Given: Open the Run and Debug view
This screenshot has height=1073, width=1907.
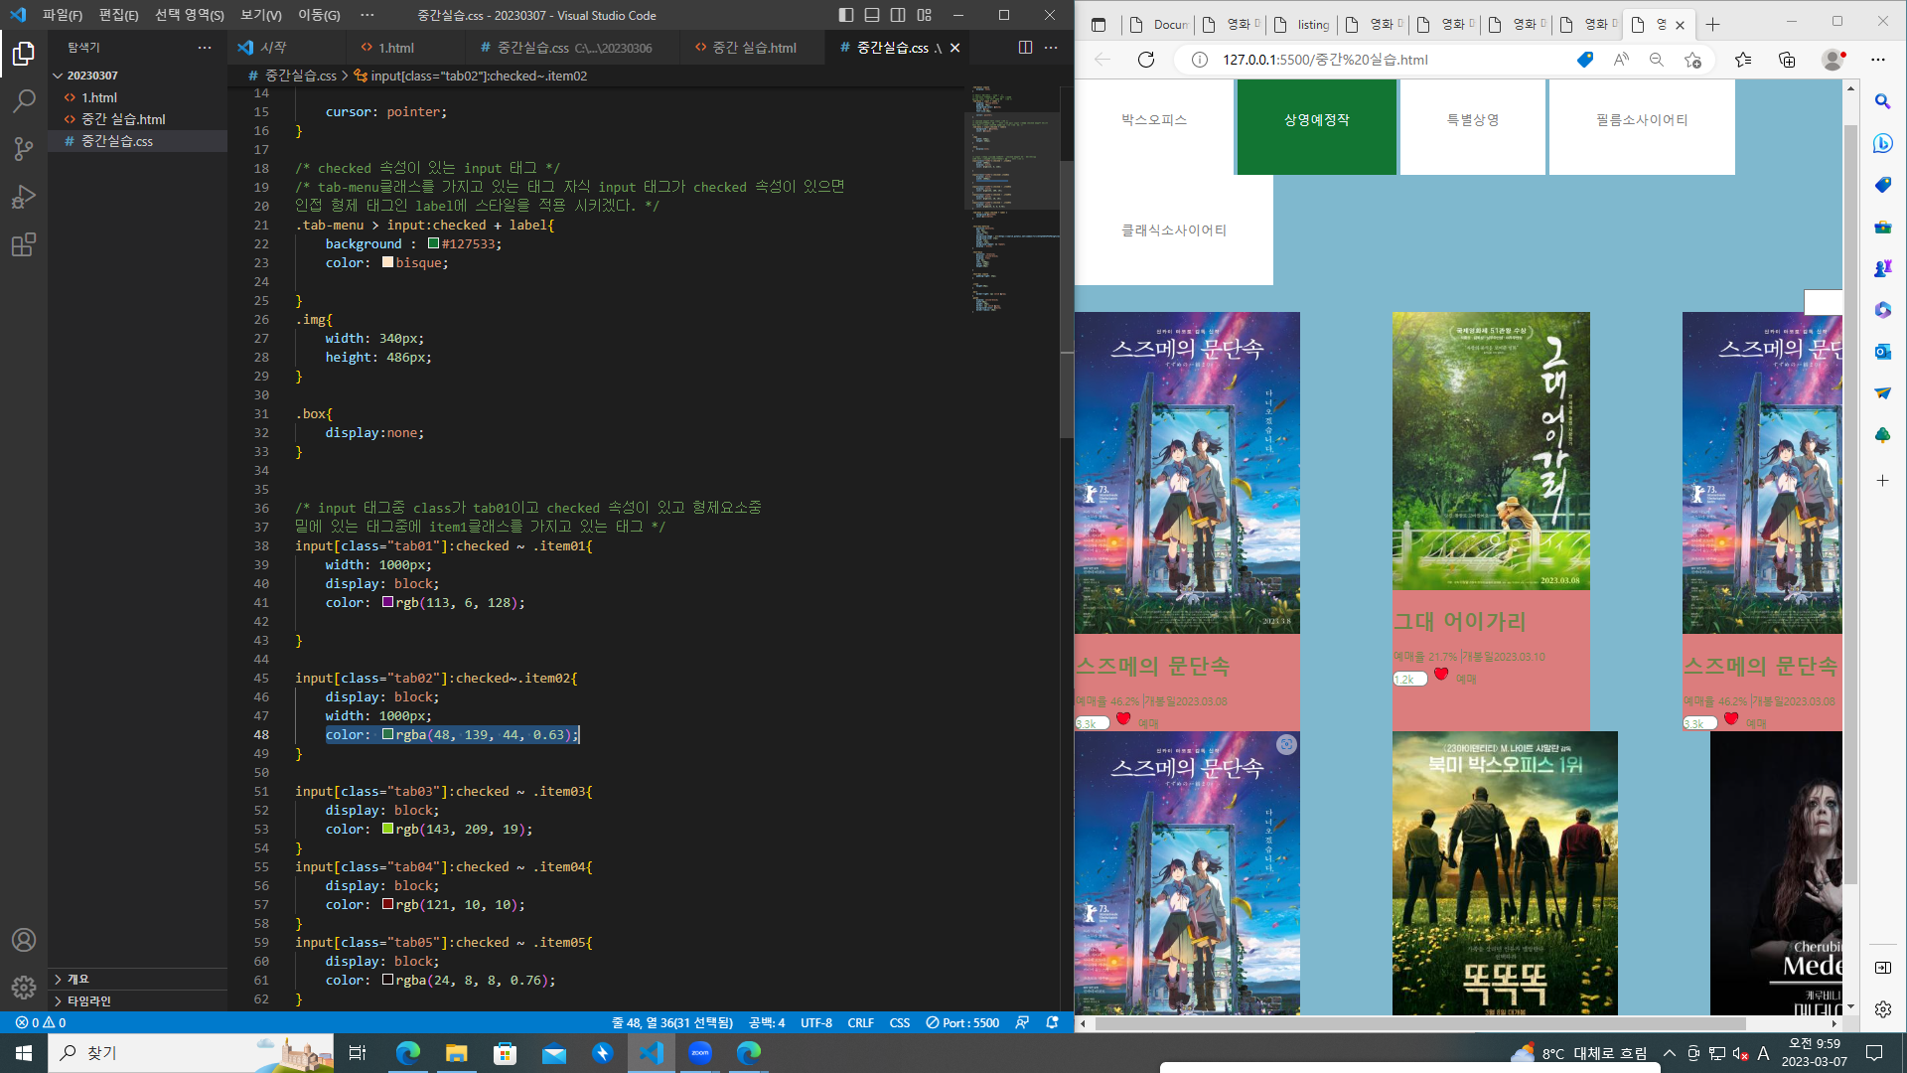Looking at the screenshot, I should [24, 197].
